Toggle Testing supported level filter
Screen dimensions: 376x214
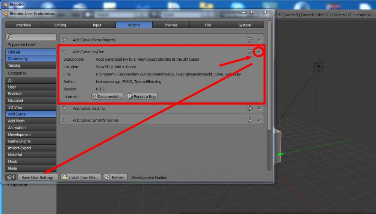pyautogui.click(x=31, y=65)
